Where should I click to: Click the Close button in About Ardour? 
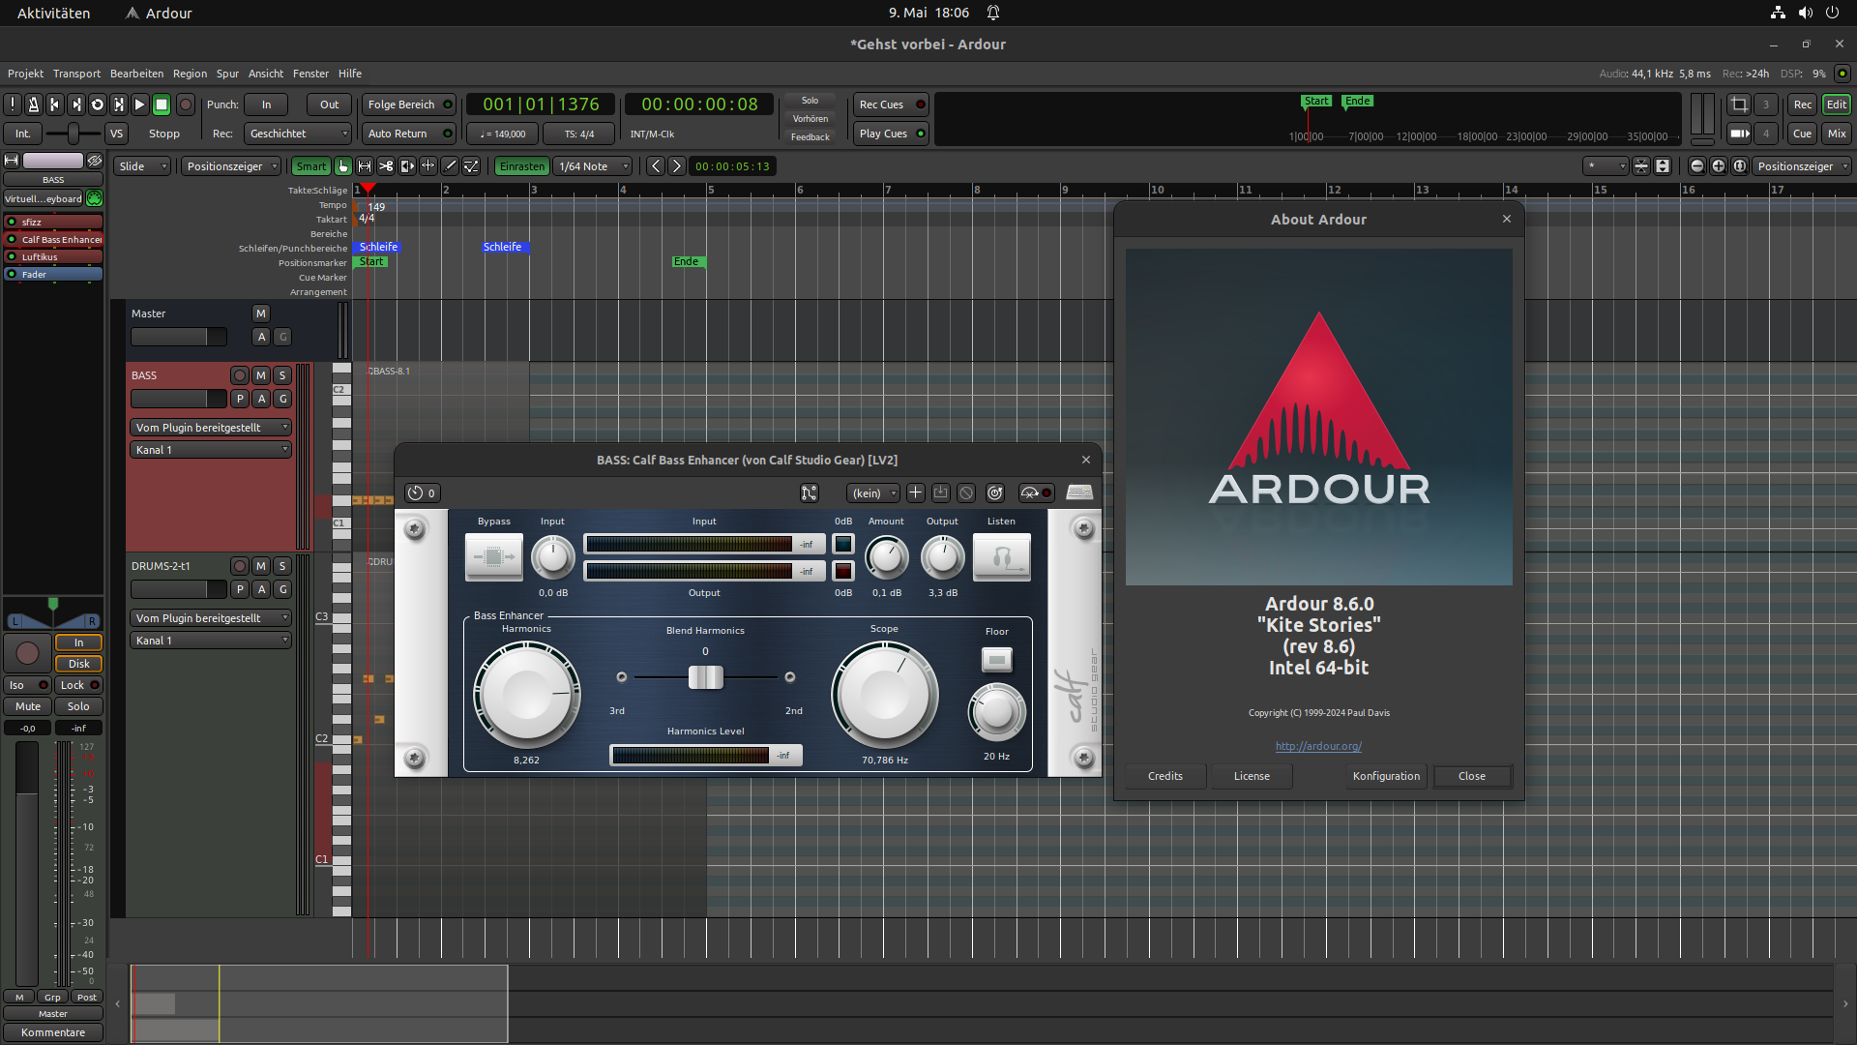click(x=1472, y=776)
